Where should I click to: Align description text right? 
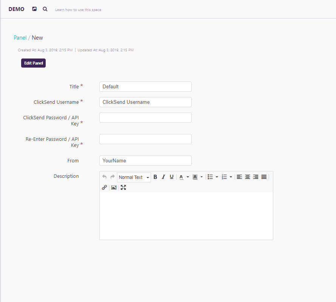point(256,177)
